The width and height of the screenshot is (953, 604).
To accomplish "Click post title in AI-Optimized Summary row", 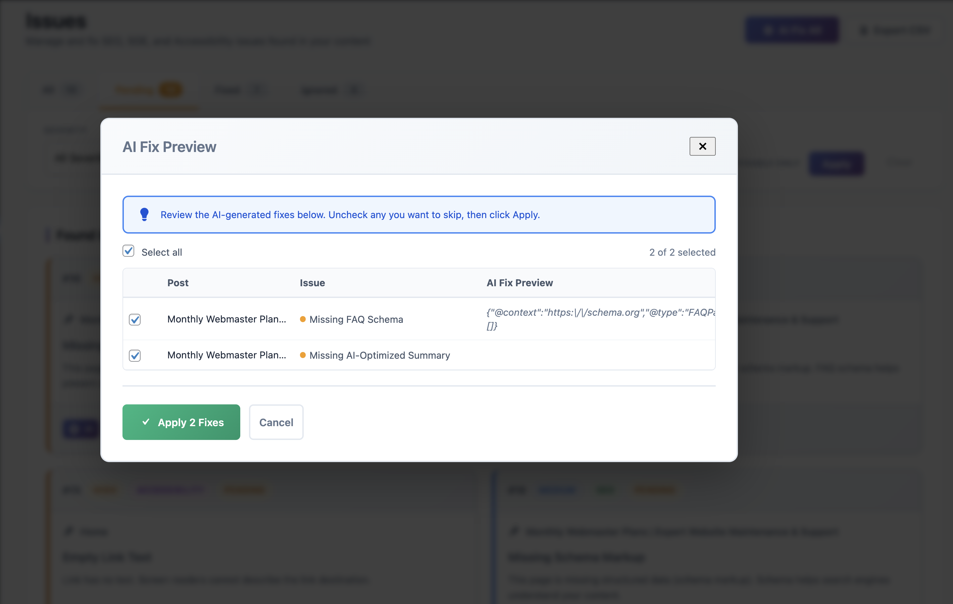I will pyautogui.click(x=227, y=355).
